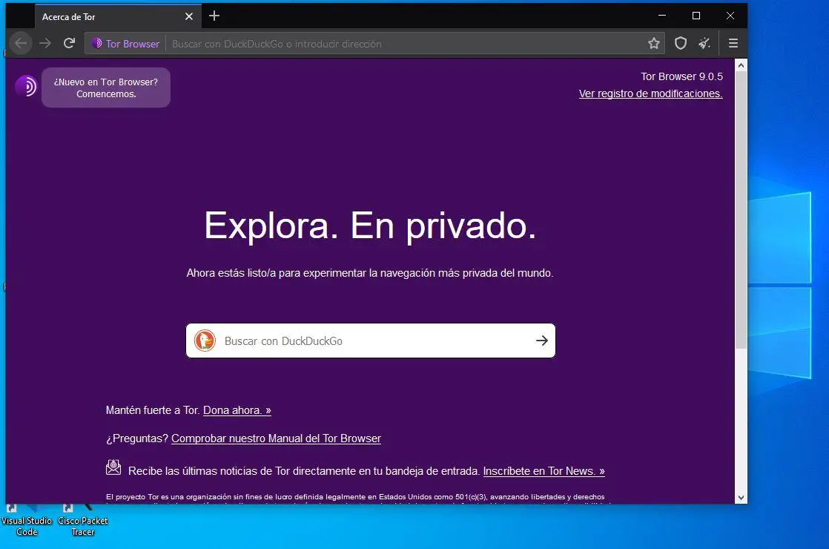Open the hamburger application menu

click(x=733, y=43)
